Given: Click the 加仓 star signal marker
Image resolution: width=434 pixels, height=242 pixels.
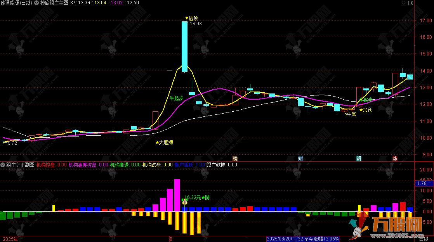Looking at the screenshot, I should 365,110.
